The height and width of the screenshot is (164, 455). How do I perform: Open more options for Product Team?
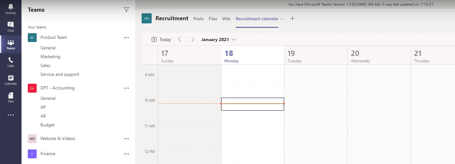click(126, 37)
